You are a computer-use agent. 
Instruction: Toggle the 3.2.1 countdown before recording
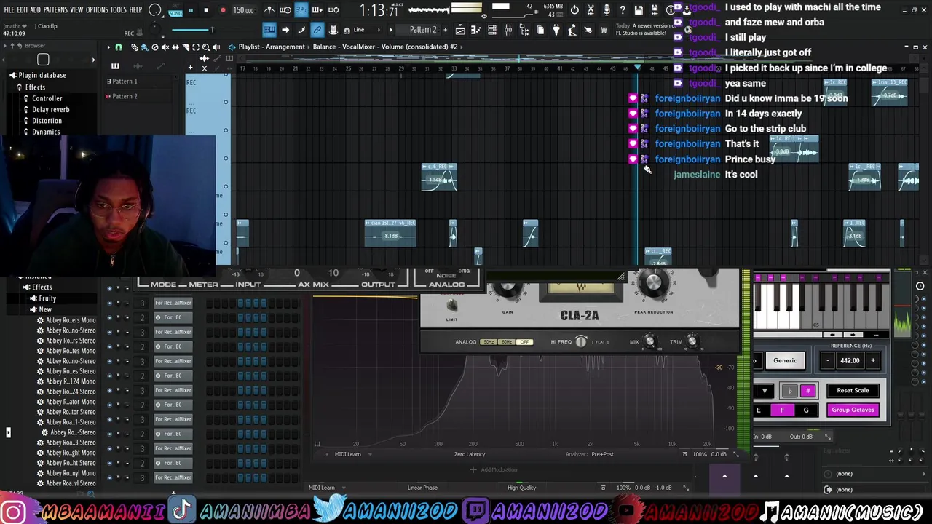coord(301,10)
